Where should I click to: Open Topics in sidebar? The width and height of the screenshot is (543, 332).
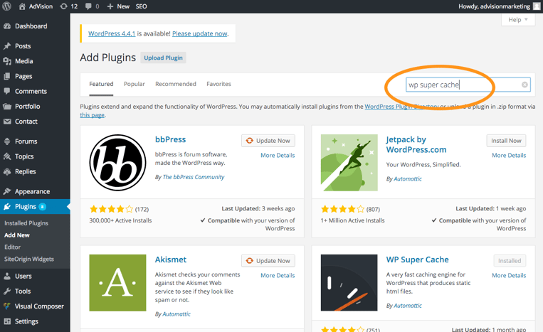(x=24, y=156)
